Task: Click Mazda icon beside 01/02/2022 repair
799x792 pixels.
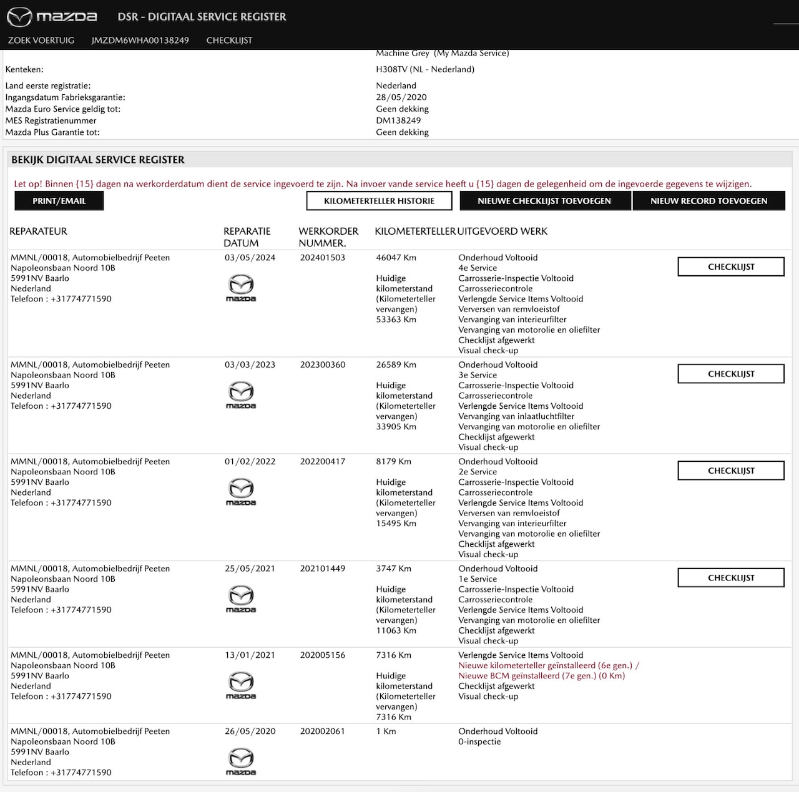Action: [x=241, y=491]
